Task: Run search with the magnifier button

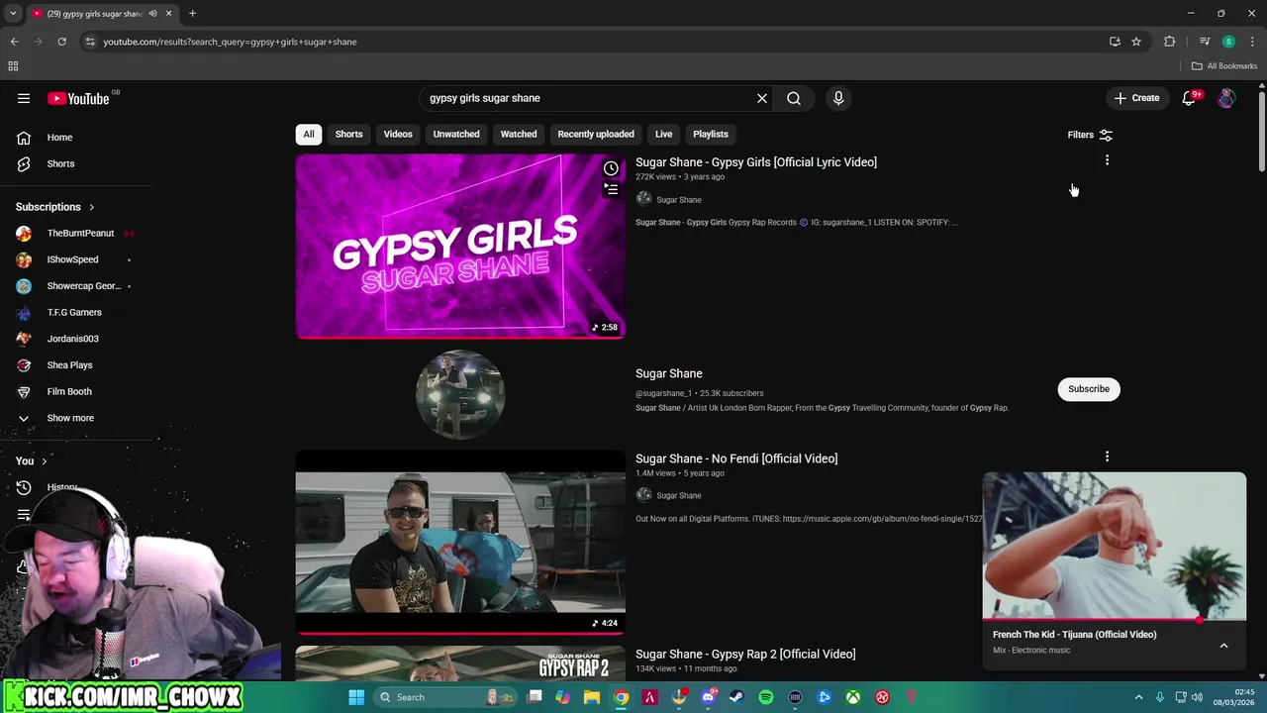Action: tap(794, 98)
